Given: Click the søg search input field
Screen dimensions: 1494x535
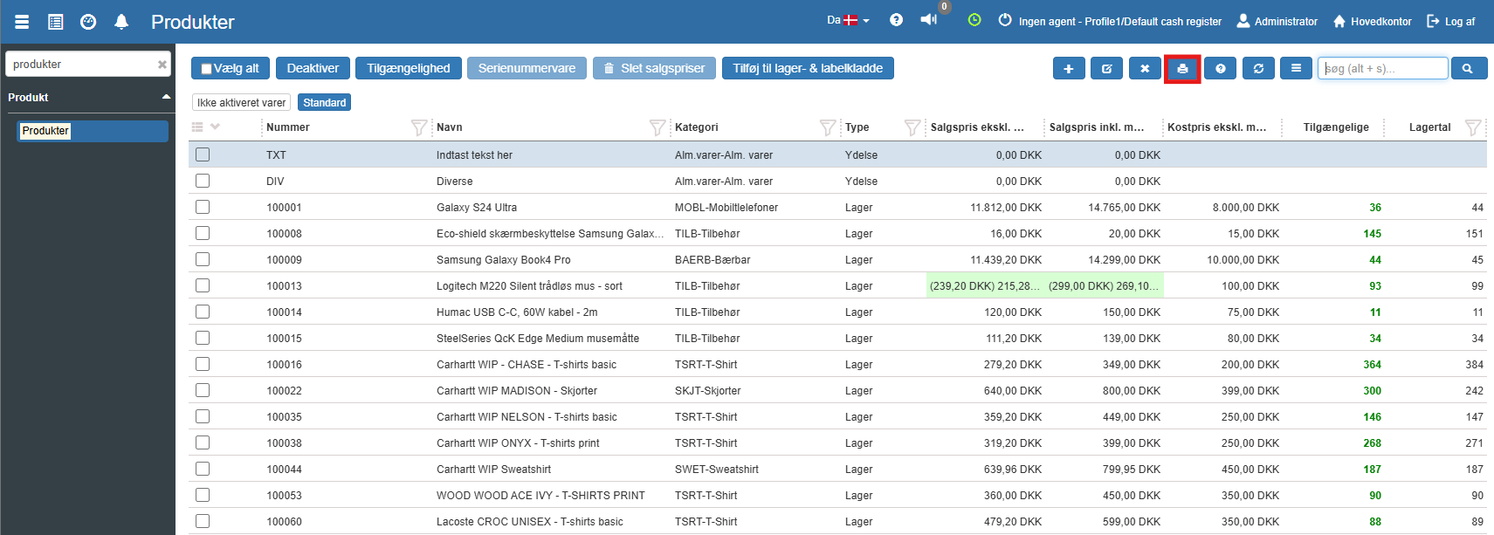Looking at the screenshot, I should pos(1382,69).
